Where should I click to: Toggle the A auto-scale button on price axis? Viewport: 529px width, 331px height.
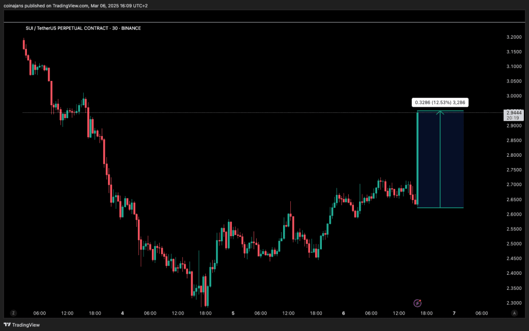(514, 313)
